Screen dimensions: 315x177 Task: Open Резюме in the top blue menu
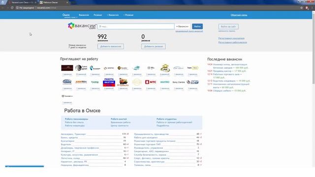tap(97, 15)
